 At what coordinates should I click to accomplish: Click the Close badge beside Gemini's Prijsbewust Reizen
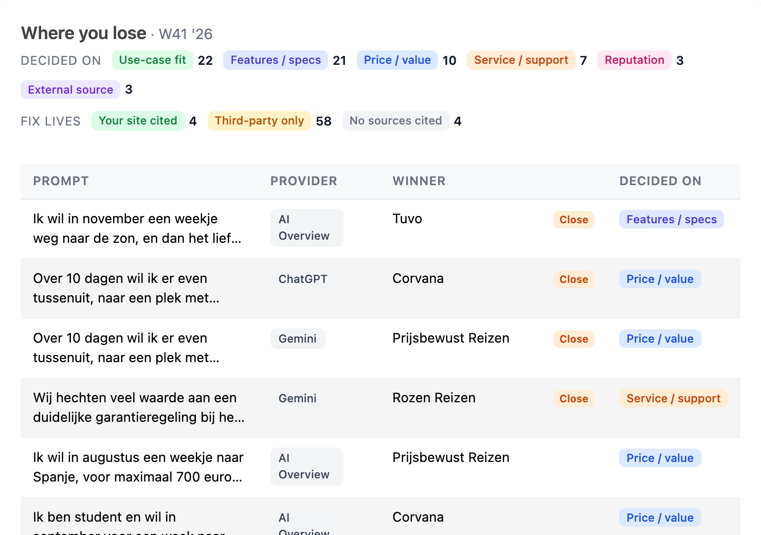point(573,339)
